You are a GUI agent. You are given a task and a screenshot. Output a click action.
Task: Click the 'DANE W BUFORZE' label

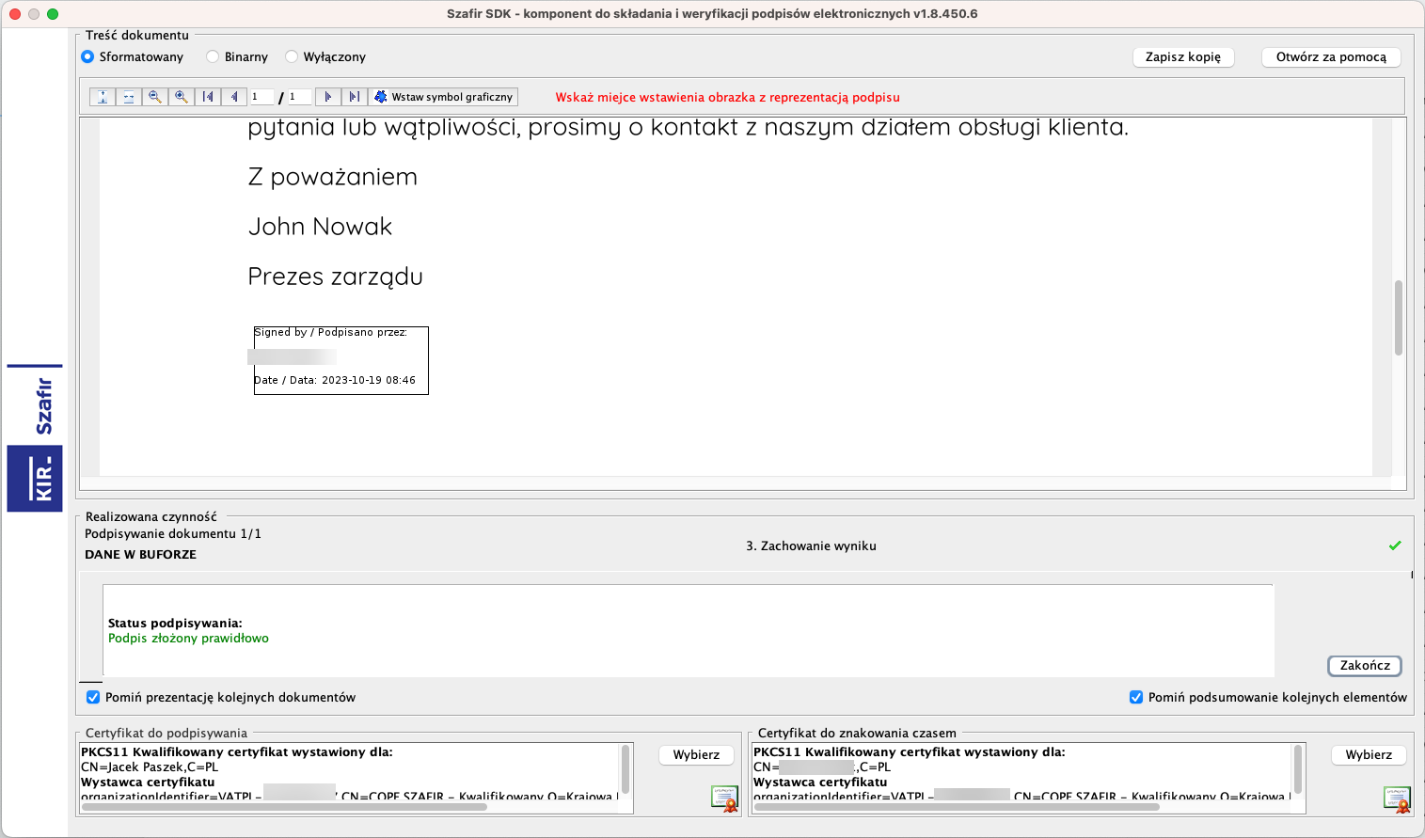pyautogui.click(x=141, y=555)
